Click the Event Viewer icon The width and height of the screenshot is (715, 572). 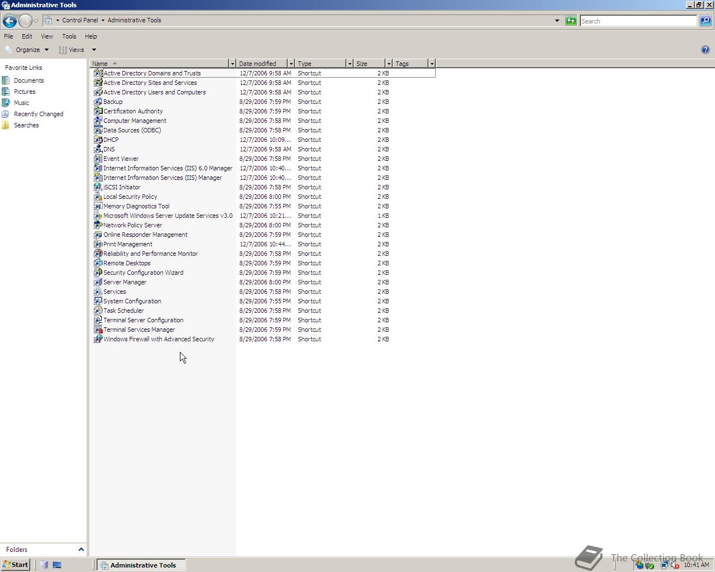point(98,159)
